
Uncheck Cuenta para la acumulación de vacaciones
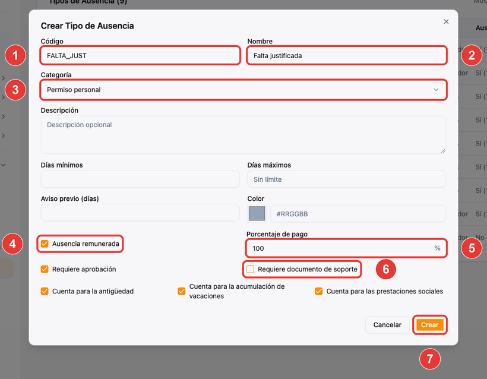pyautogui.click(x=182, y=291)
